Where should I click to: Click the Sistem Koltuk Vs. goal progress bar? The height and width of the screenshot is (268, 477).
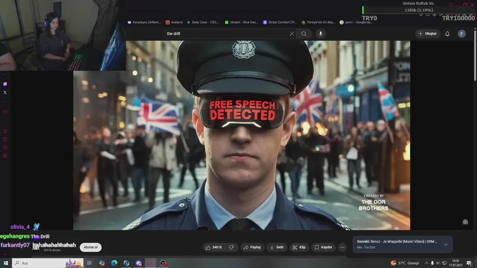point(418,10)
